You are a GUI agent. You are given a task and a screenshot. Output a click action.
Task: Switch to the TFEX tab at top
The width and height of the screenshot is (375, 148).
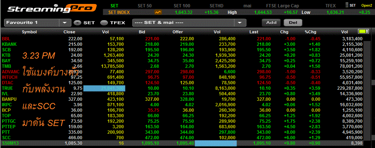click(x=331, y=6)
